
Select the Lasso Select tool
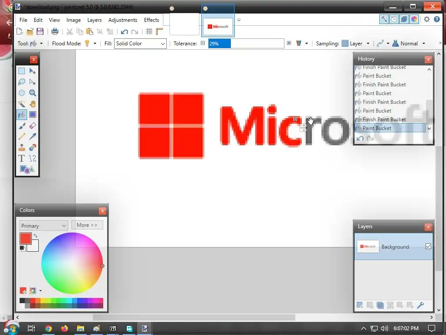22,82
